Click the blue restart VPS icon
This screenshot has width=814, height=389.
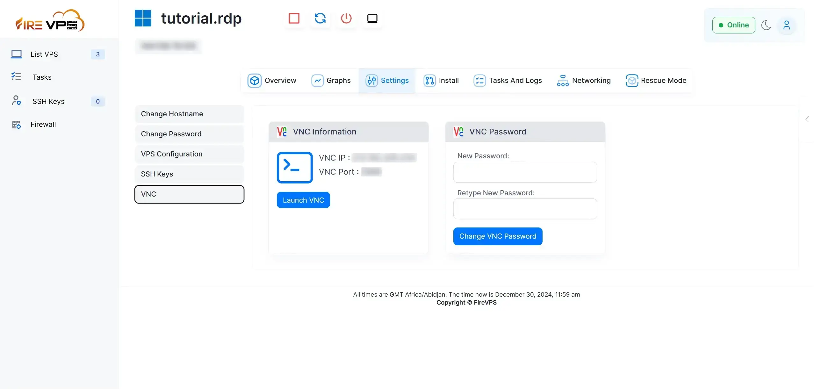pyautogui.click(x=320, y=18)
